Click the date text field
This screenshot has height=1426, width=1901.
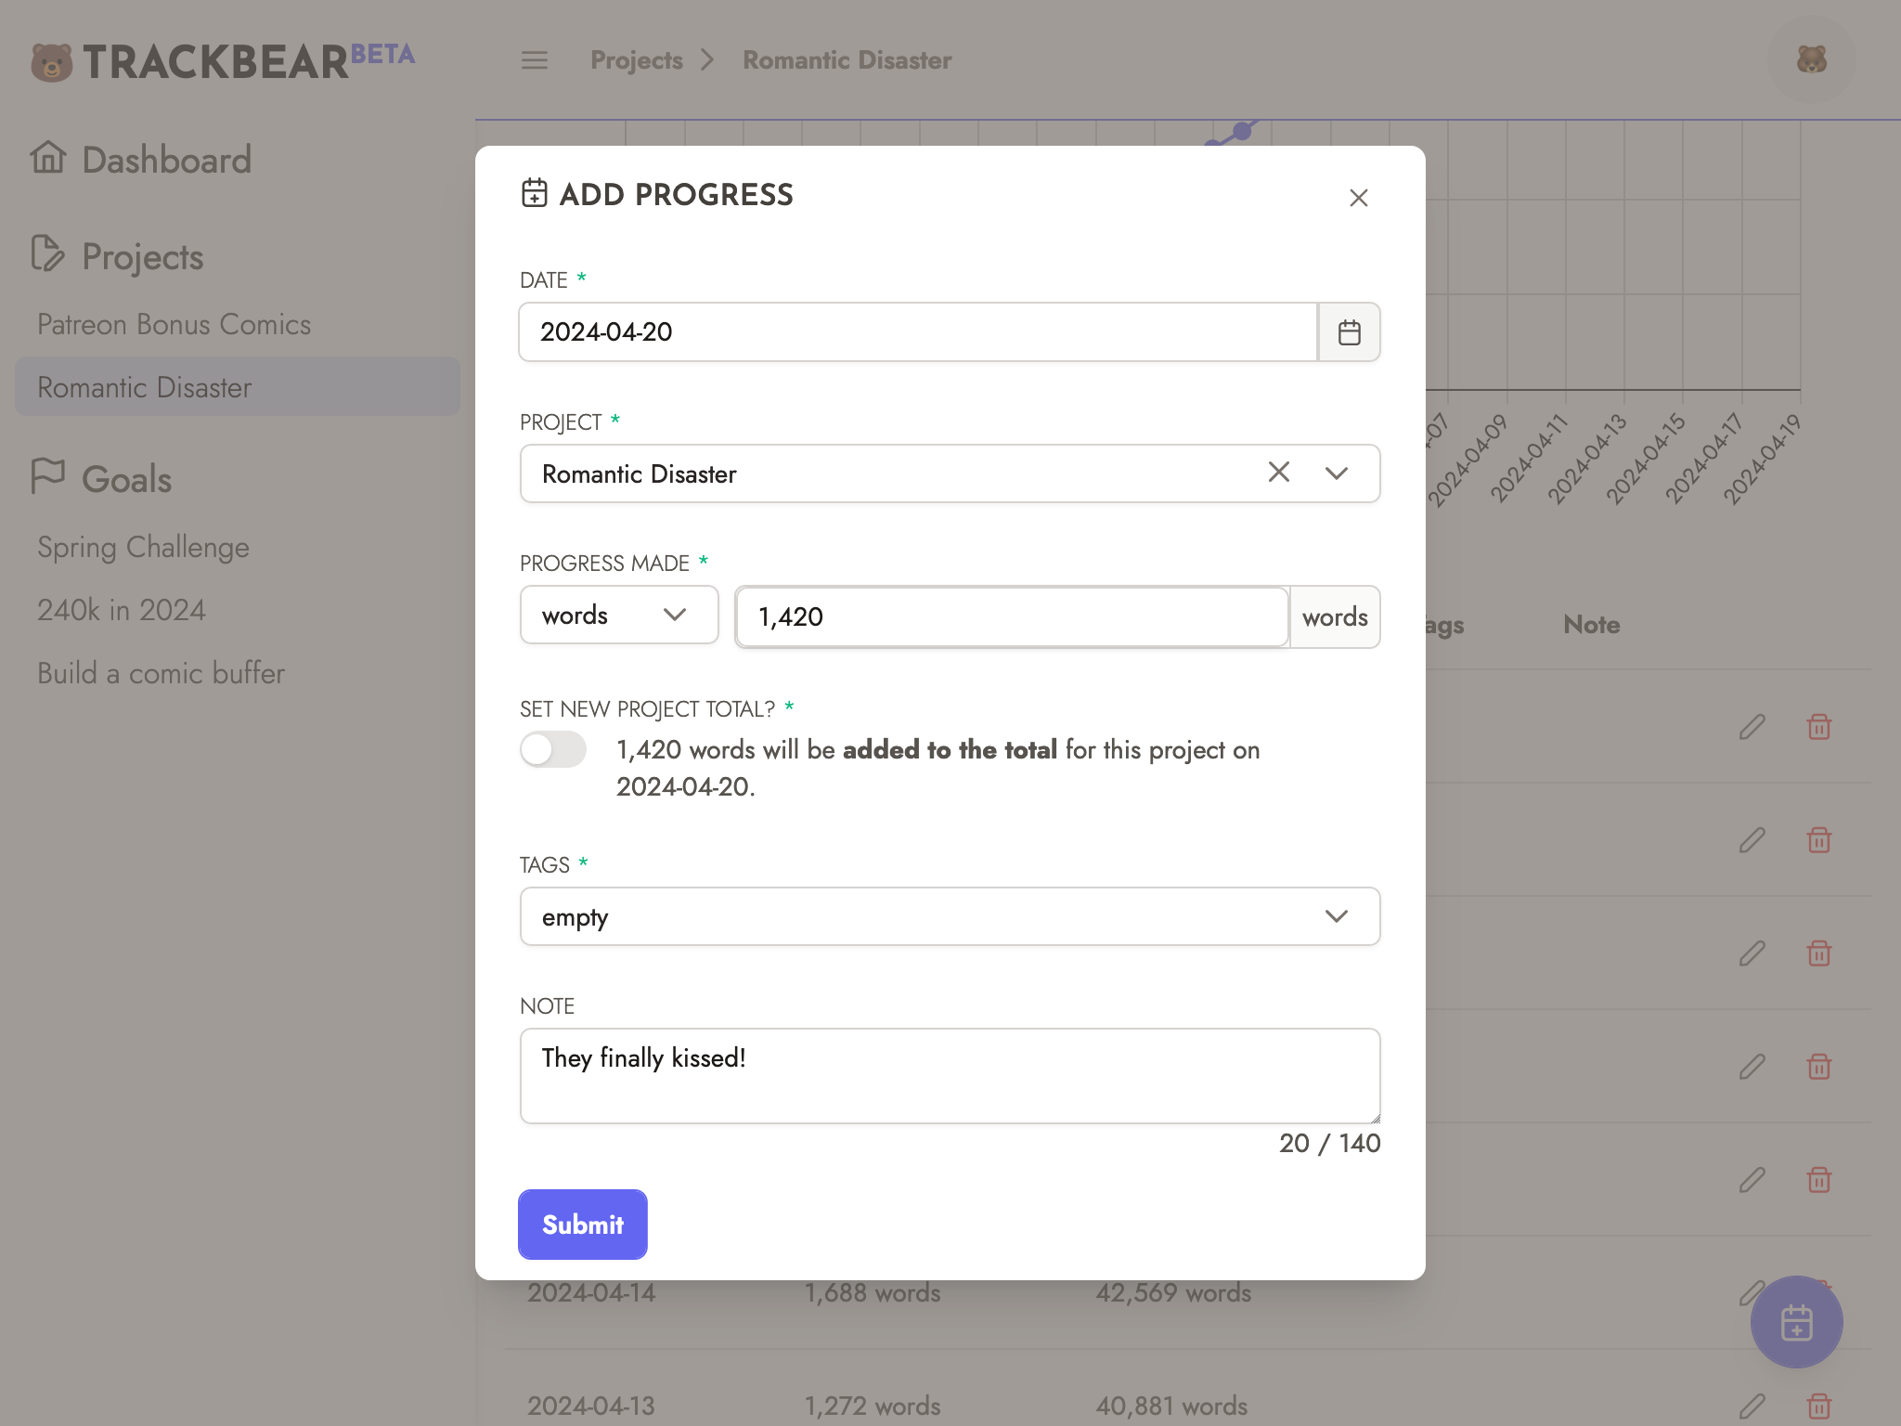point(917,332)
